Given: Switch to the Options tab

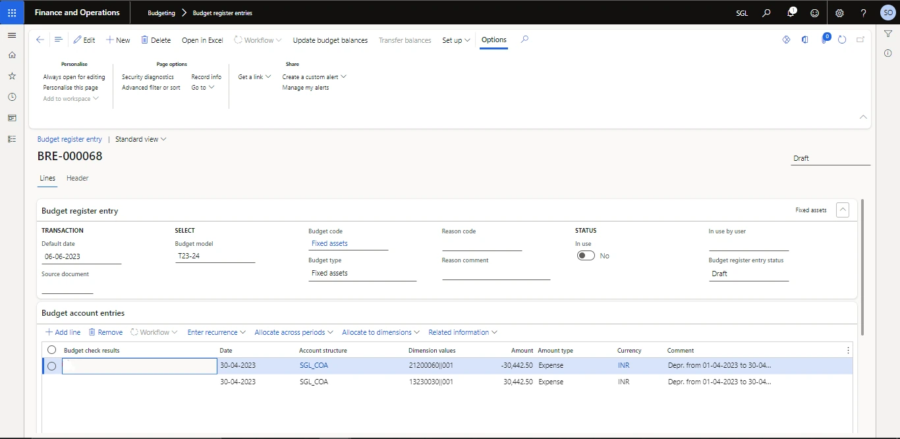Looking at the screenshot, I should point(494,40).
